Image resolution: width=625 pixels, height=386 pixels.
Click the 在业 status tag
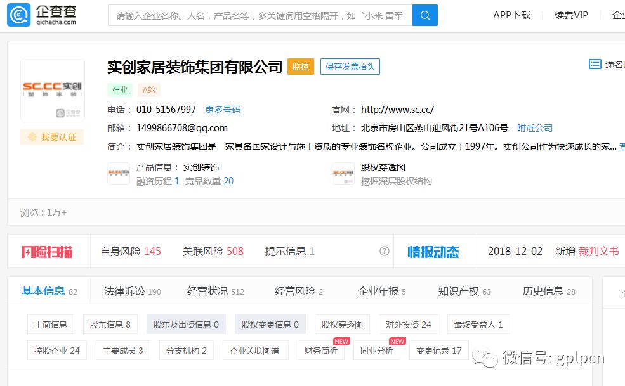point(119,89)
